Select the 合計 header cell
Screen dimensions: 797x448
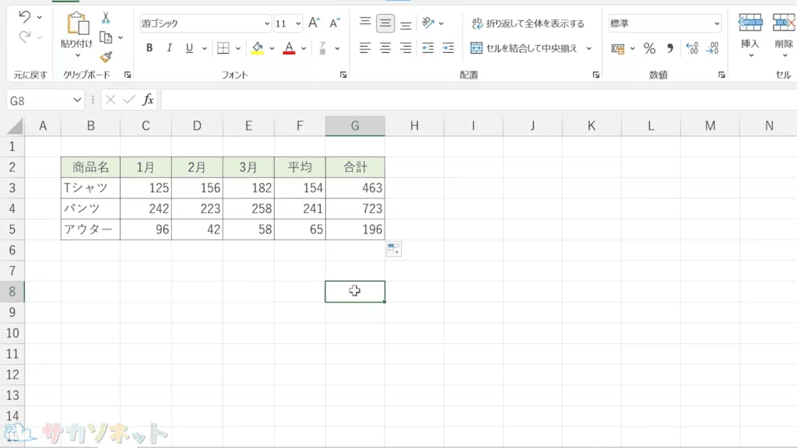tap(355, 167)
